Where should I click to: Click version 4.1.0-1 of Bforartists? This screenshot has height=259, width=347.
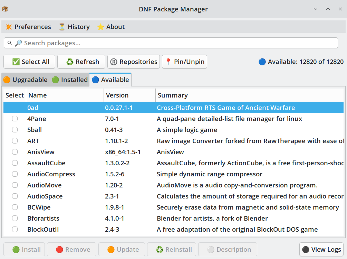[114, 219]
